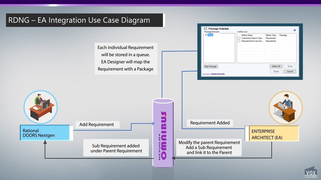Click the Kovair Omnibus cylinder
Image resolution: width=321 pixels, height=180 pixels.
pyautogui.click(x=163, y=133)
